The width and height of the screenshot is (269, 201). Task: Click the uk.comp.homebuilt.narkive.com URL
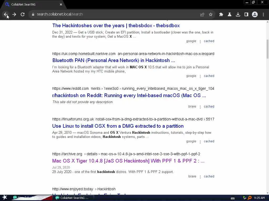[x=133, y=54]
